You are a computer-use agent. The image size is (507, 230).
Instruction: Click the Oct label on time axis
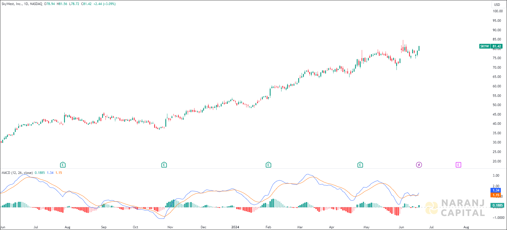[x=135, y=227]
